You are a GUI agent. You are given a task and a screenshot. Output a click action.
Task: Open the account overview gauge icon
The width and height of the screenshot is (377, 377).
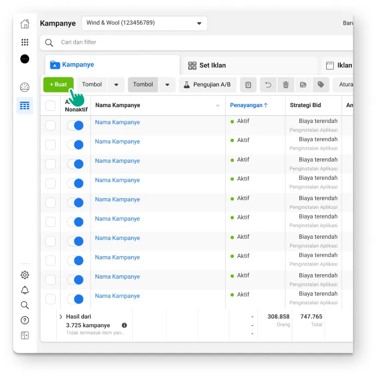pyautogui.click(x=25, y=87)
